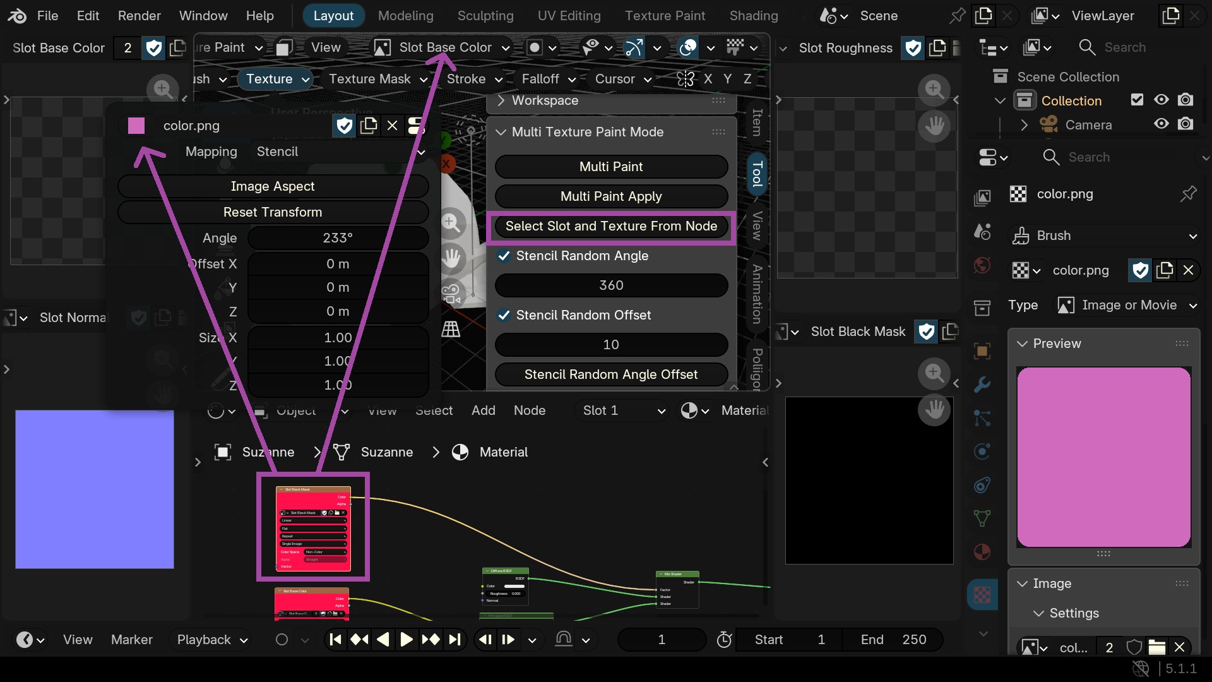Image resolution: width=1212 pixels, height=682 pixels.
Task: Open the Material properties tab icon
Action: (982, 552)
